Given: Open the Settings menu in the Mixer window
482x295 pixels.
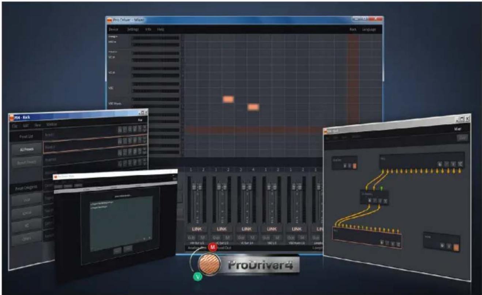Looking at the screenshot, I should point(132,29).
